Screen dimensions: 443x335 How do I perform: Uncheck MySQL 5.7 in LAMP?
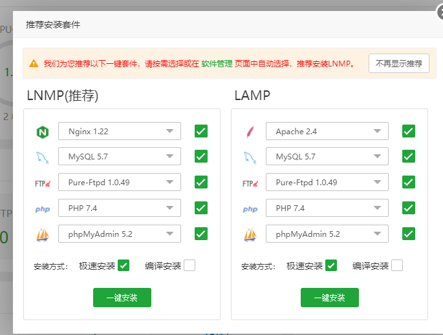(x=409, y=156)
